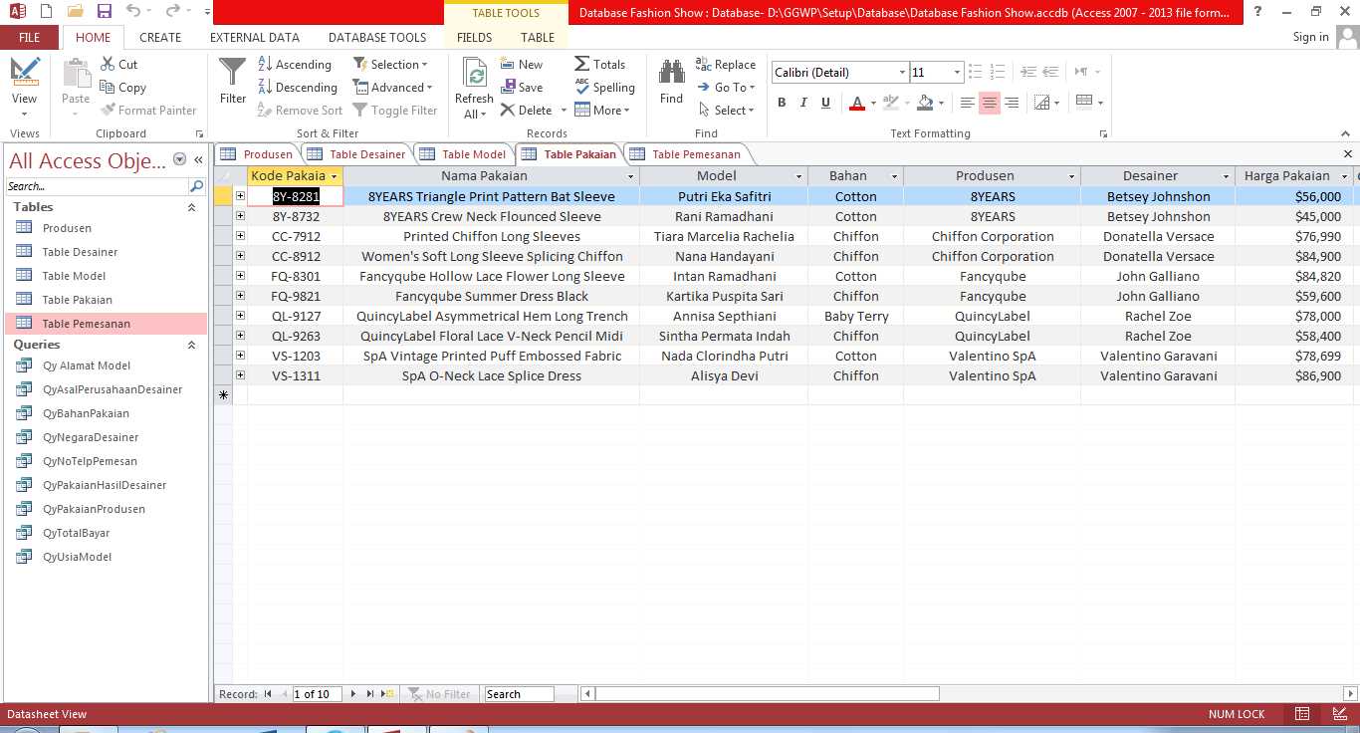This screenshot has height=733, width=1360.
Task: Switch to DATABASE TOOLS ribbon tab
Action: pos(377,37)
